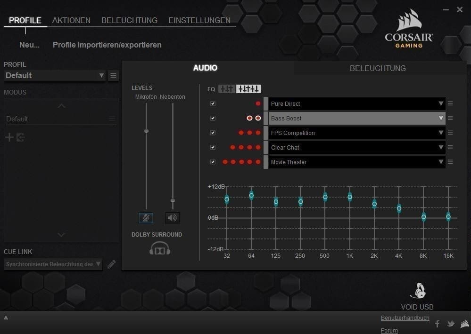The height and width of the screenshot is (334, 471).
Task: Click the VOID USB headset device icon
Action: pyautogui.click(x=417, y=291)
